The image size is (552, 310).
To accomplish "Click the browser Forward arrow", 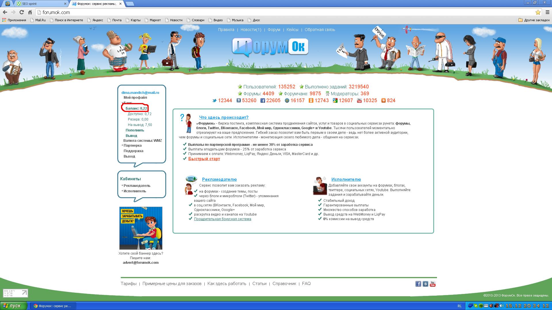I will tap(13, 12).
